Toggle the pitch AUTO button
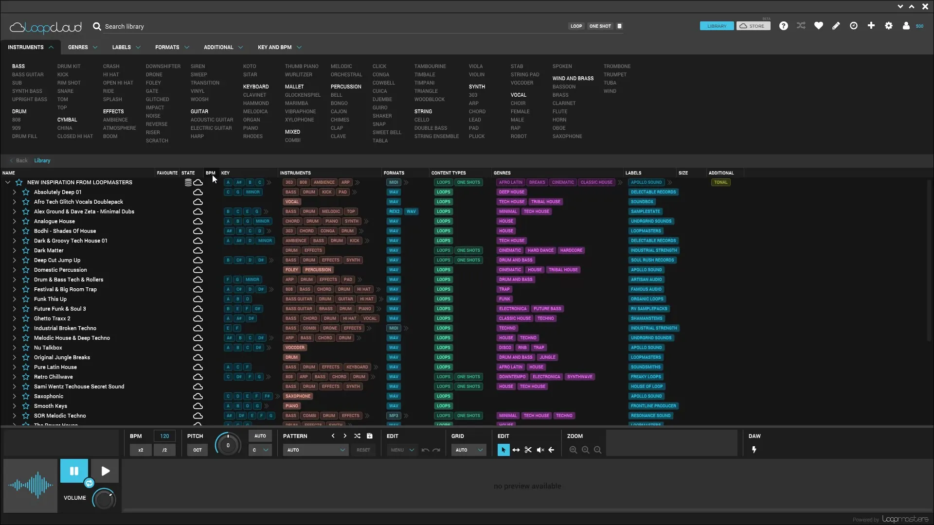934x525 pixels. [x=260, y=436]
